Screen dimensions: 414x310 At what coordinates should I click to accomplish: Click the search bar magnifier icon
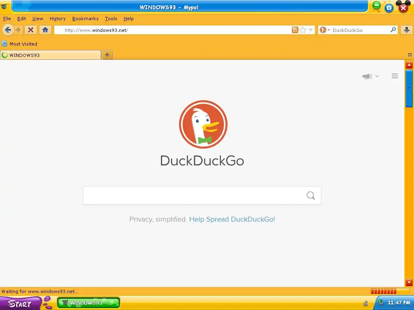[393, 30]
